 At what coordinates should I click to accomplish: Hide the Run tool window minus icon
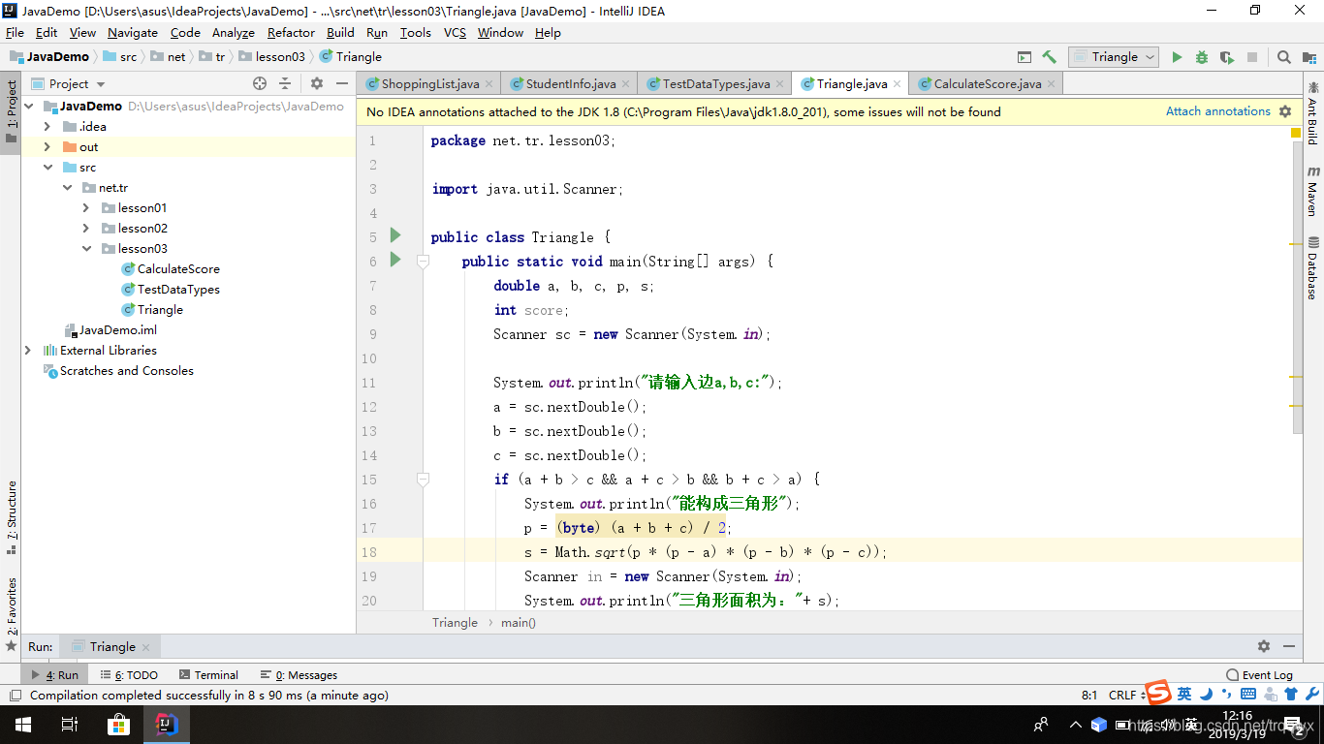1289,646
